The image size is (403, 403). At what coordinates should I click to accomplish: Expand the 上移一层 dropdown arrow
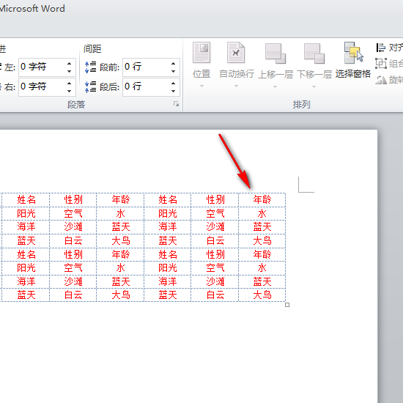point(275,86)
